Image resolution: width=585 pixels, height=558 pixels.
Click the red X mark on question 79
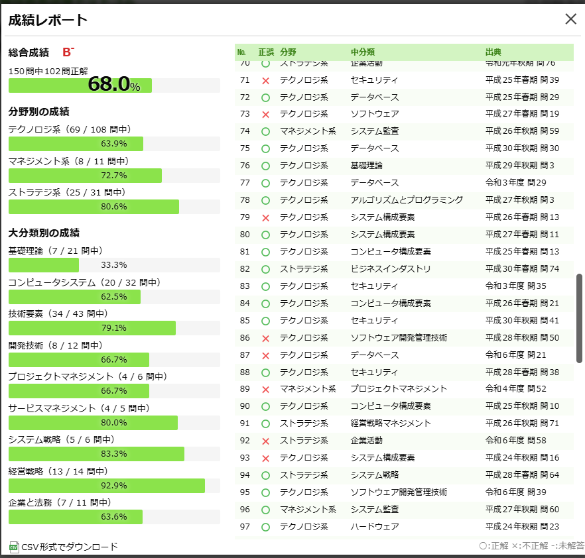[265, 217]
